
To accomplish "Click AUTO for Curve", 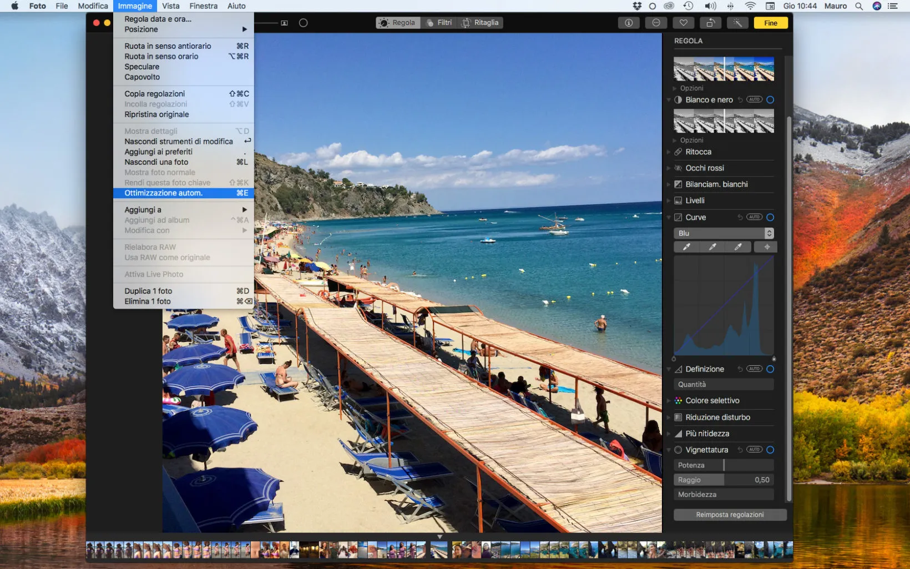I will [x=754, y=217].
